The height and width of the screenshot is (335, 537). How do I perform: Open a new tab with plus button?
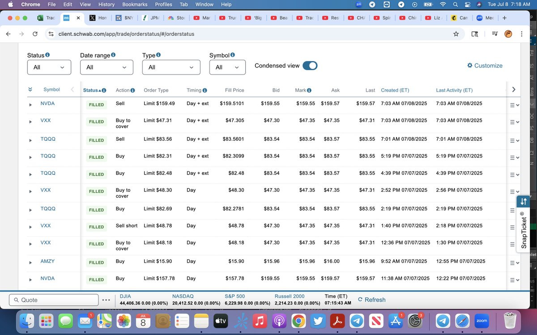pos(504,18)
